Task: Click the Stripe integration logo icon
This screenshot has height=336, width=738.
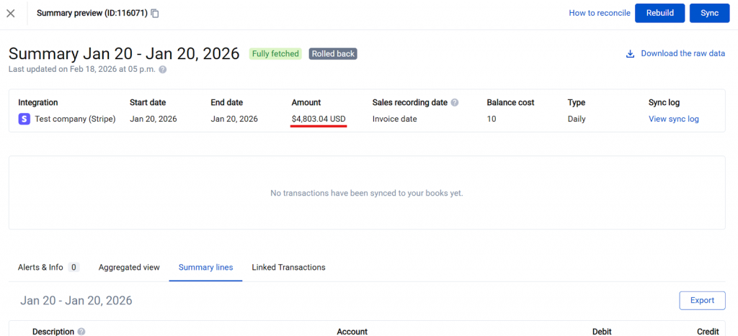Action: pyautogui.click(x=25, y=119)
